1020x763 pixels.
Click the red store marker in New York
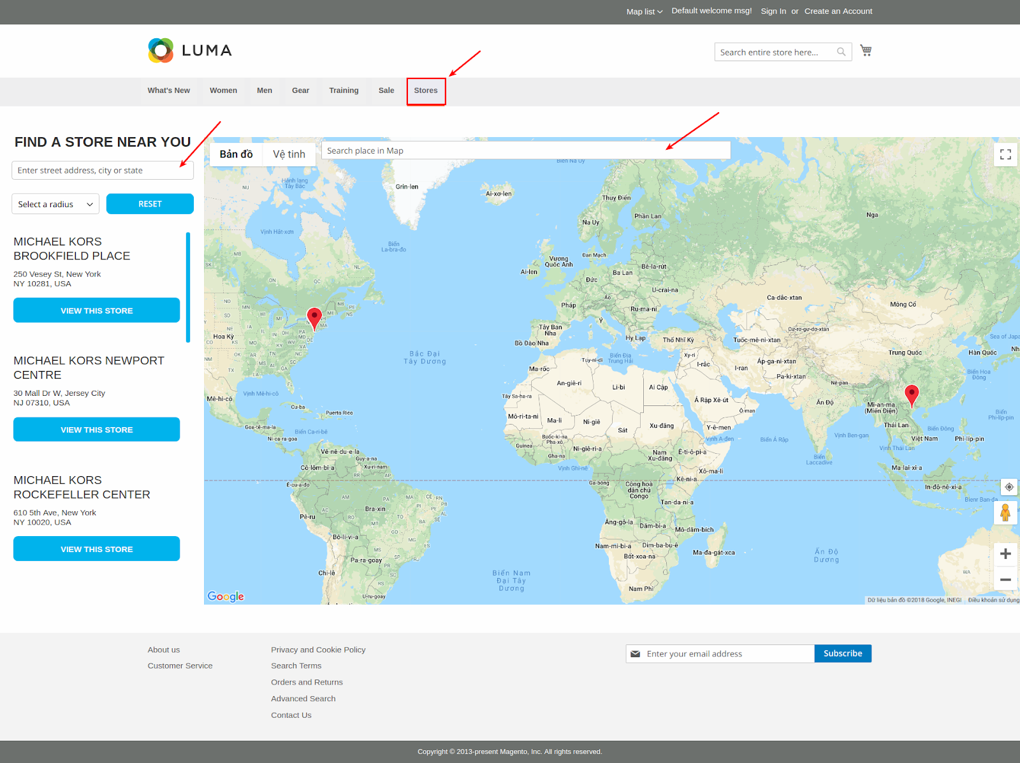click(x=314, y=318)
